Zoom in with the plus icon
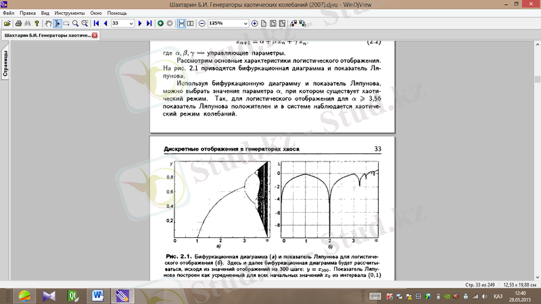 [255, 23]
